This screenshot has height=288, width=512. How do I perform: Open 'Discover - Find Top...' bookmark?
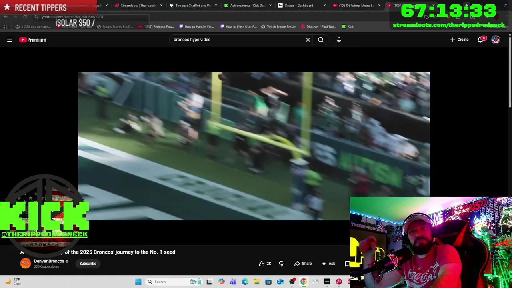pyautogui.click(x=318, y=27)
